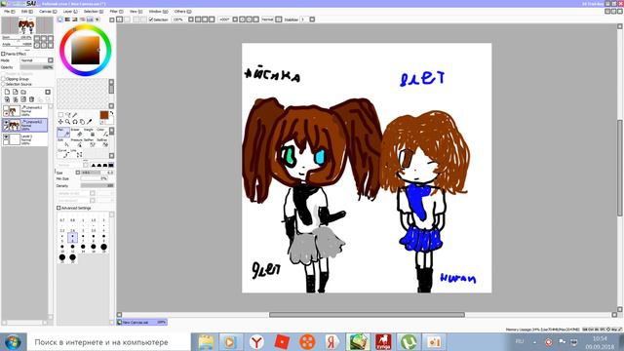Select the Zoom magnifier tool

67,121
